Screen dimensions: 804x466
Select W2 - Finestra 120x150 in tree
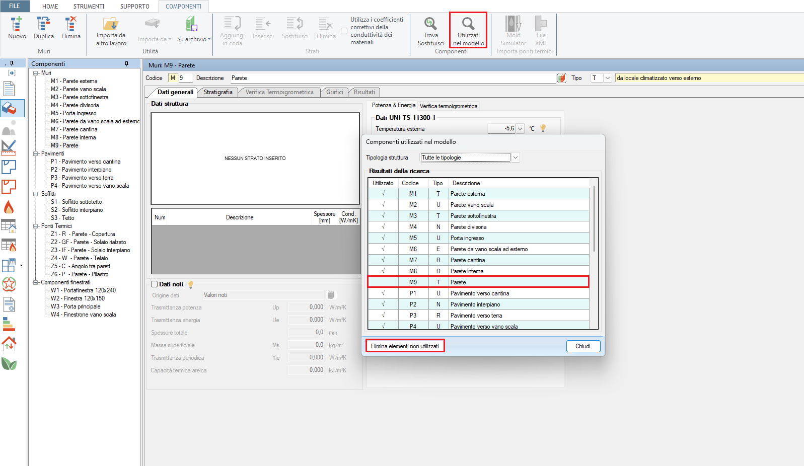(x=78, y=298)
